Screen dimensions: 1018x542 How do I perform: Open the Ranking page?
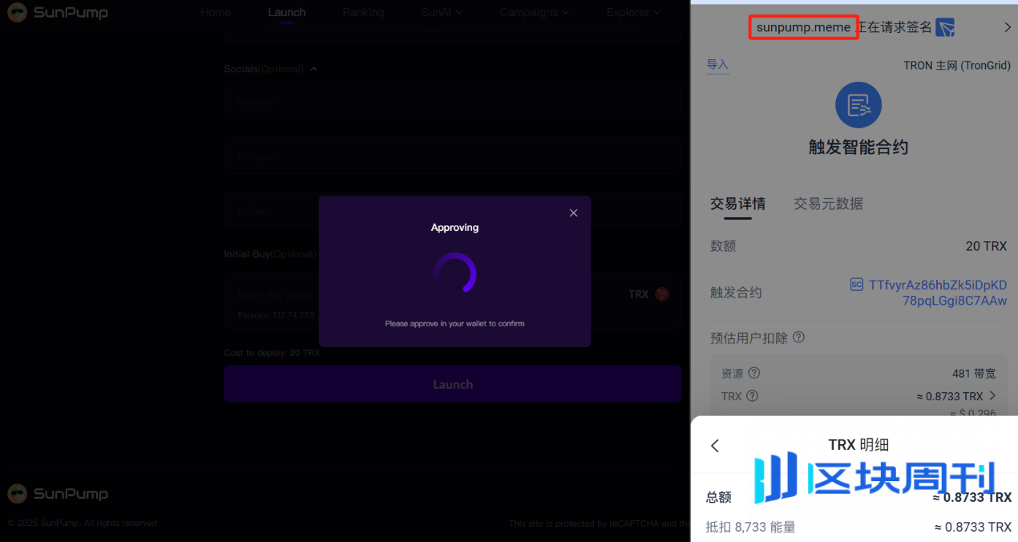(x=363, y=12)
